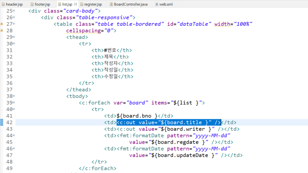This screenshot has width=308, height=173.
Task: Click the text '#번호' in line 31
Action: point(110,50)
